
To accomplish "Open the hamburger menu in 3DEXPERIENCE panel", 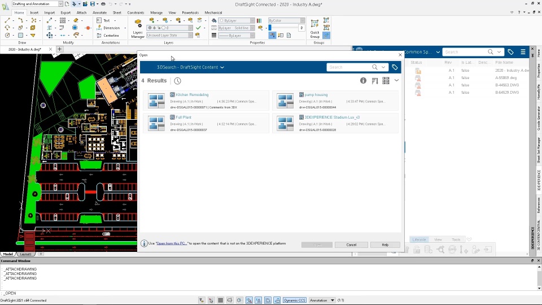I will 523,52.
